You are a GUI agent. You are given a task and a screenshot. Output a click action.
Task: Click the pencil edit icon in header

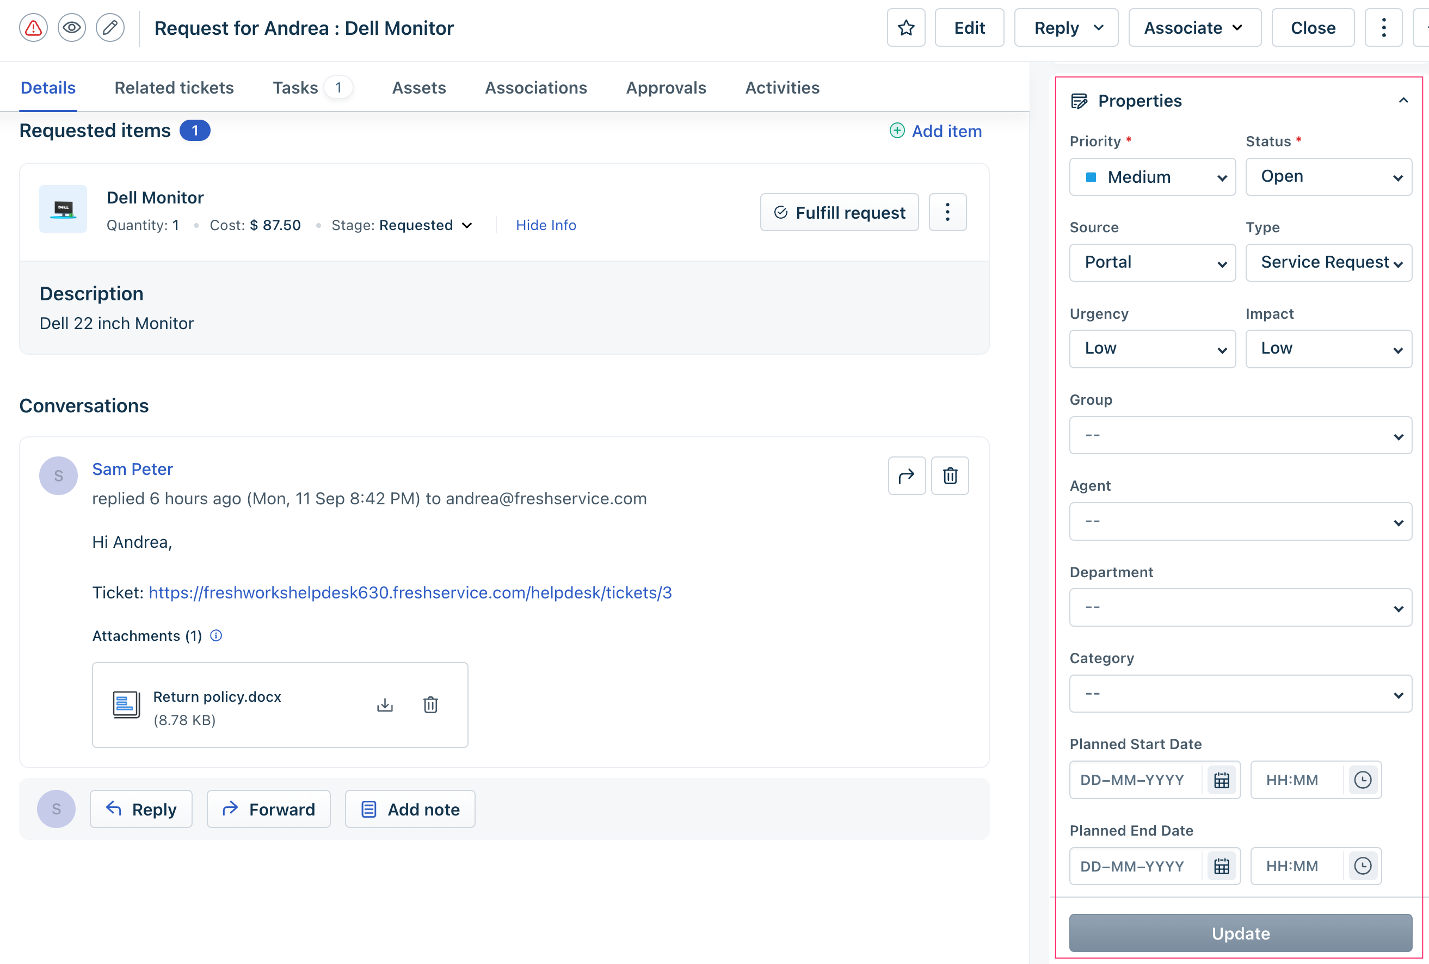tap(110, 28)
